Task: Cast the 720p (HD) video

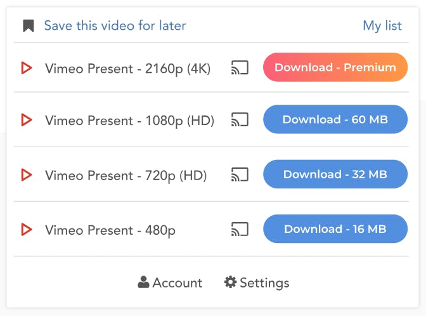Action: click(x=240, y=174)
